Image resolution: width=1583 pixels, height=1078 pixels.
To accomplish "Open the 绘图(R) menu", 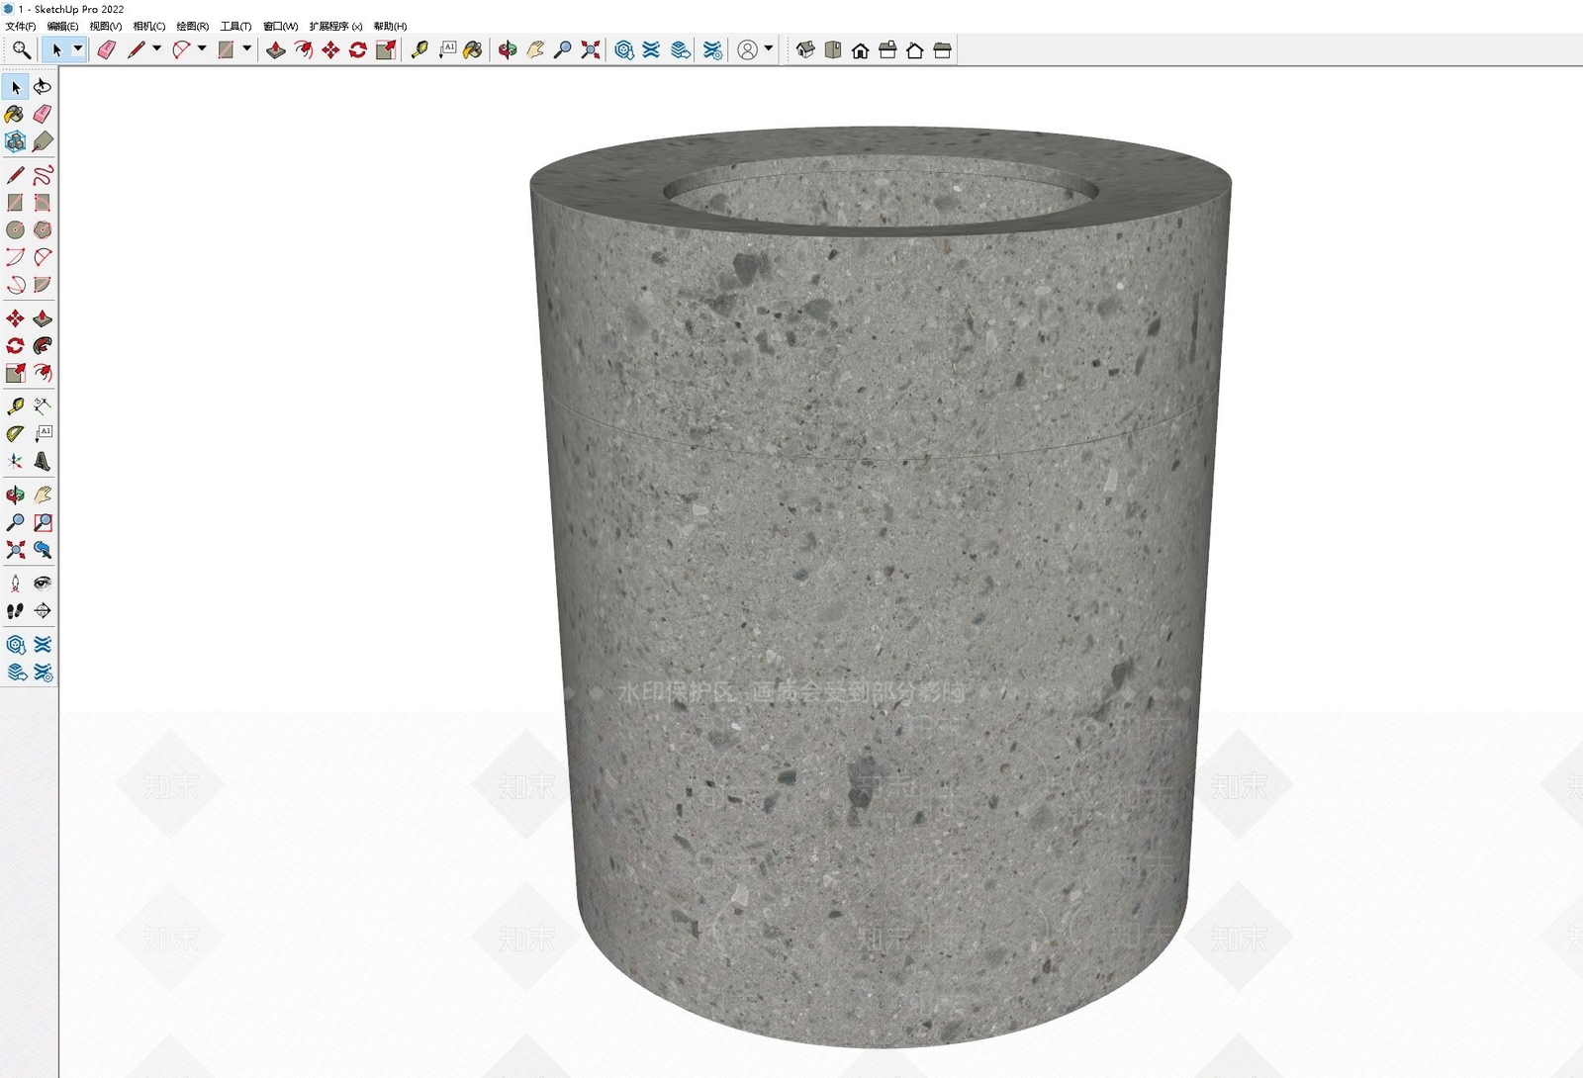I will (x=192, y=26).
